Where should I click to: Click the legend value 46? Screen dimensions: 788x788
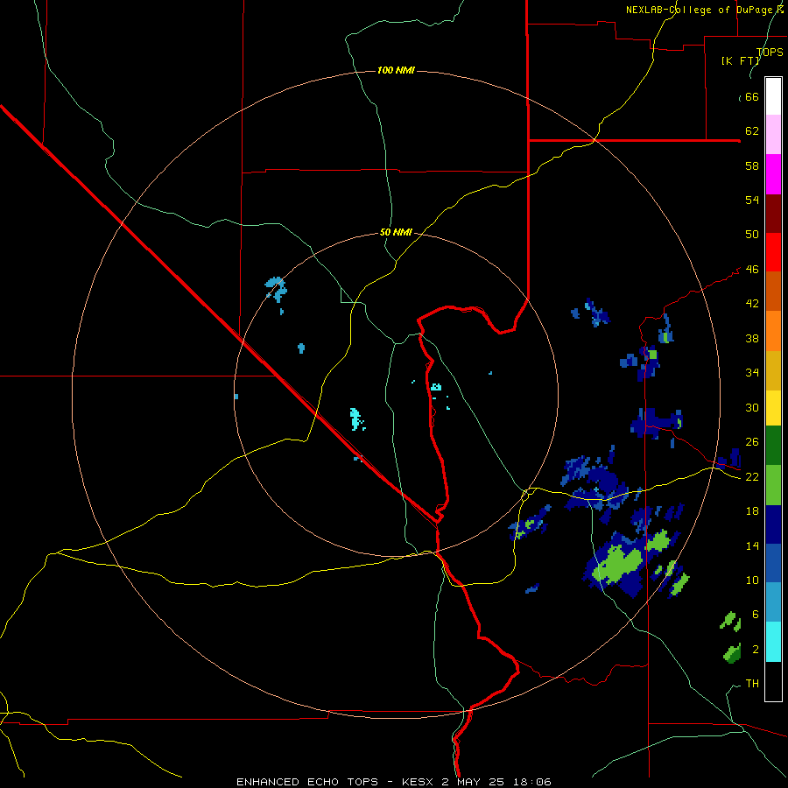[752, 270]
